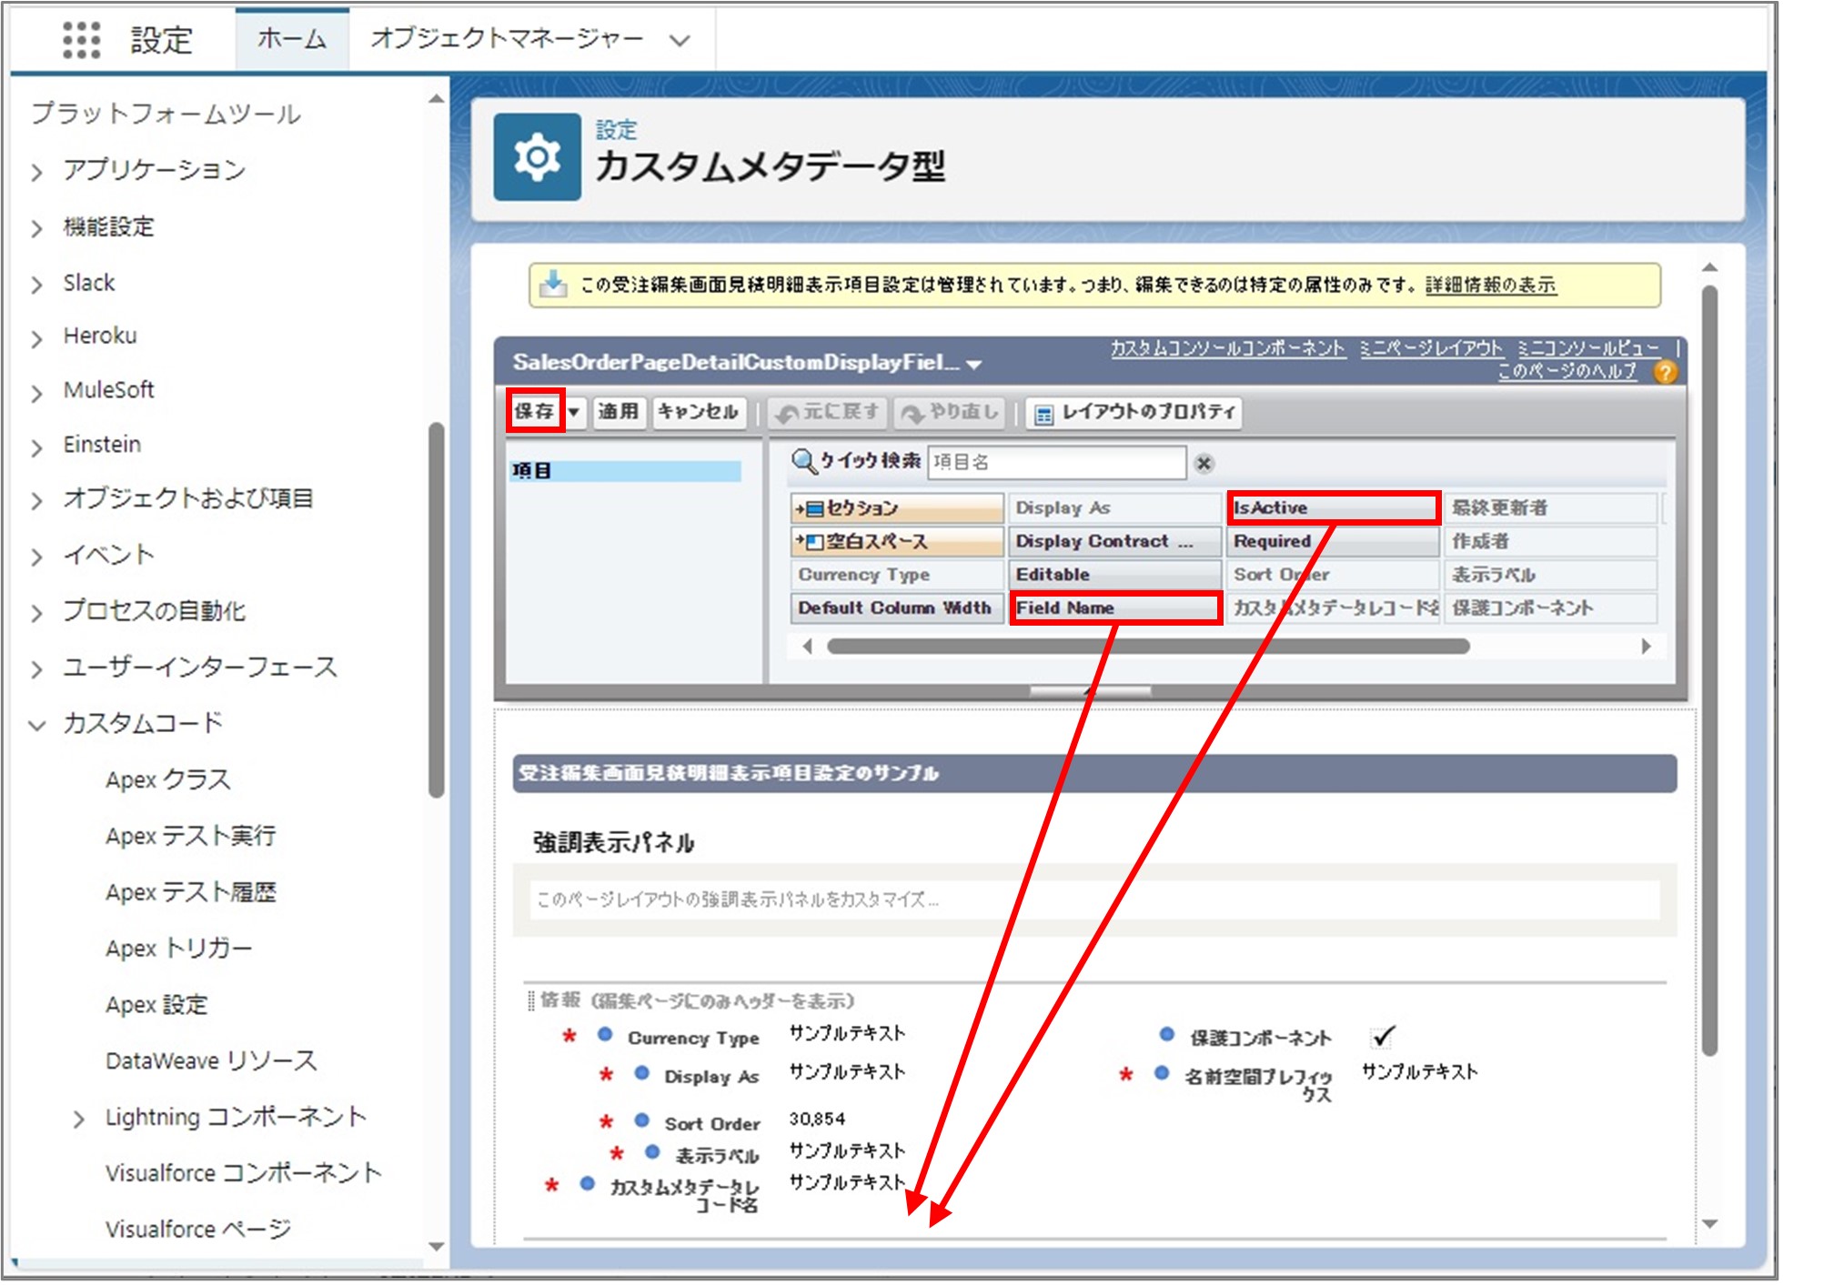1844x1285 pixels.
Task: Click the palette collapse handle
Action: [x=1090, y=691]
